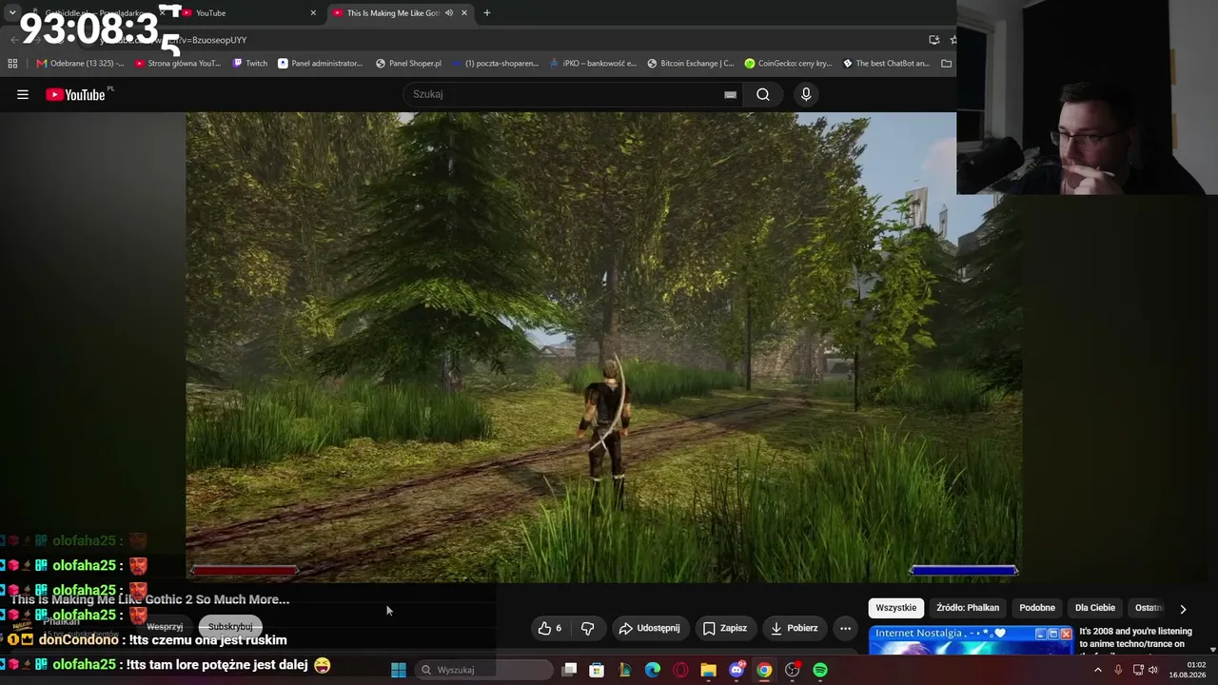Viewport: 1218px width, 685px height.
Task: Click the tray microphone icon
Action: click(1118, 670)
